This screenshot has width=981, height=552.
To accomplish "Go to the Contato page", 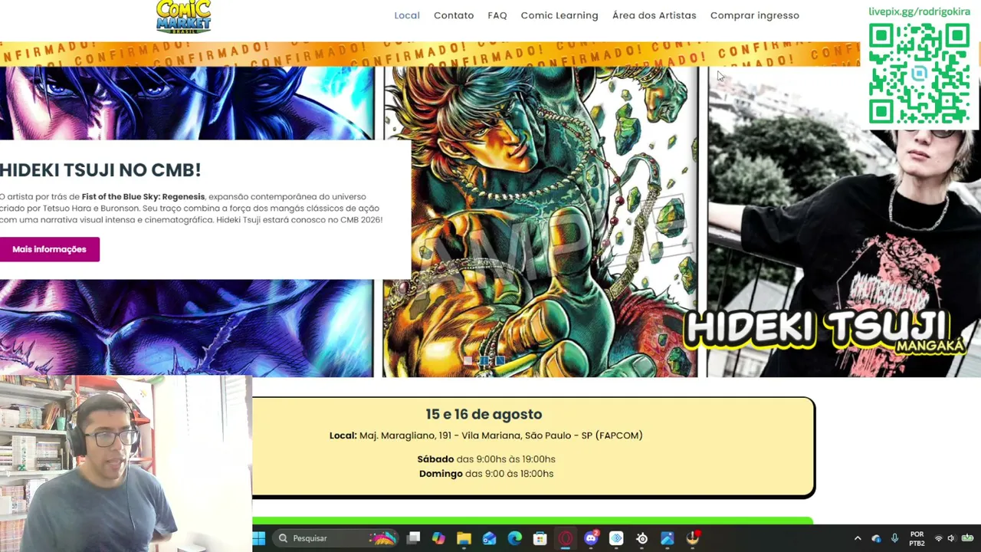I will point(454,15).
